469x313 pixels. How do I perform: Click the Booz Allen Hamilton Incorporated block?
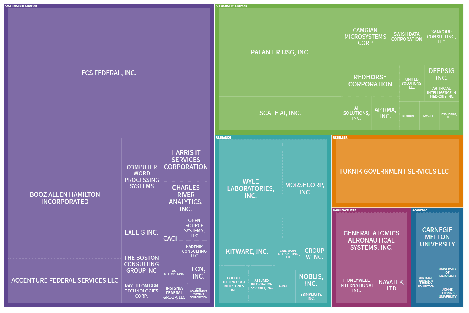click(x=65, y=198)
